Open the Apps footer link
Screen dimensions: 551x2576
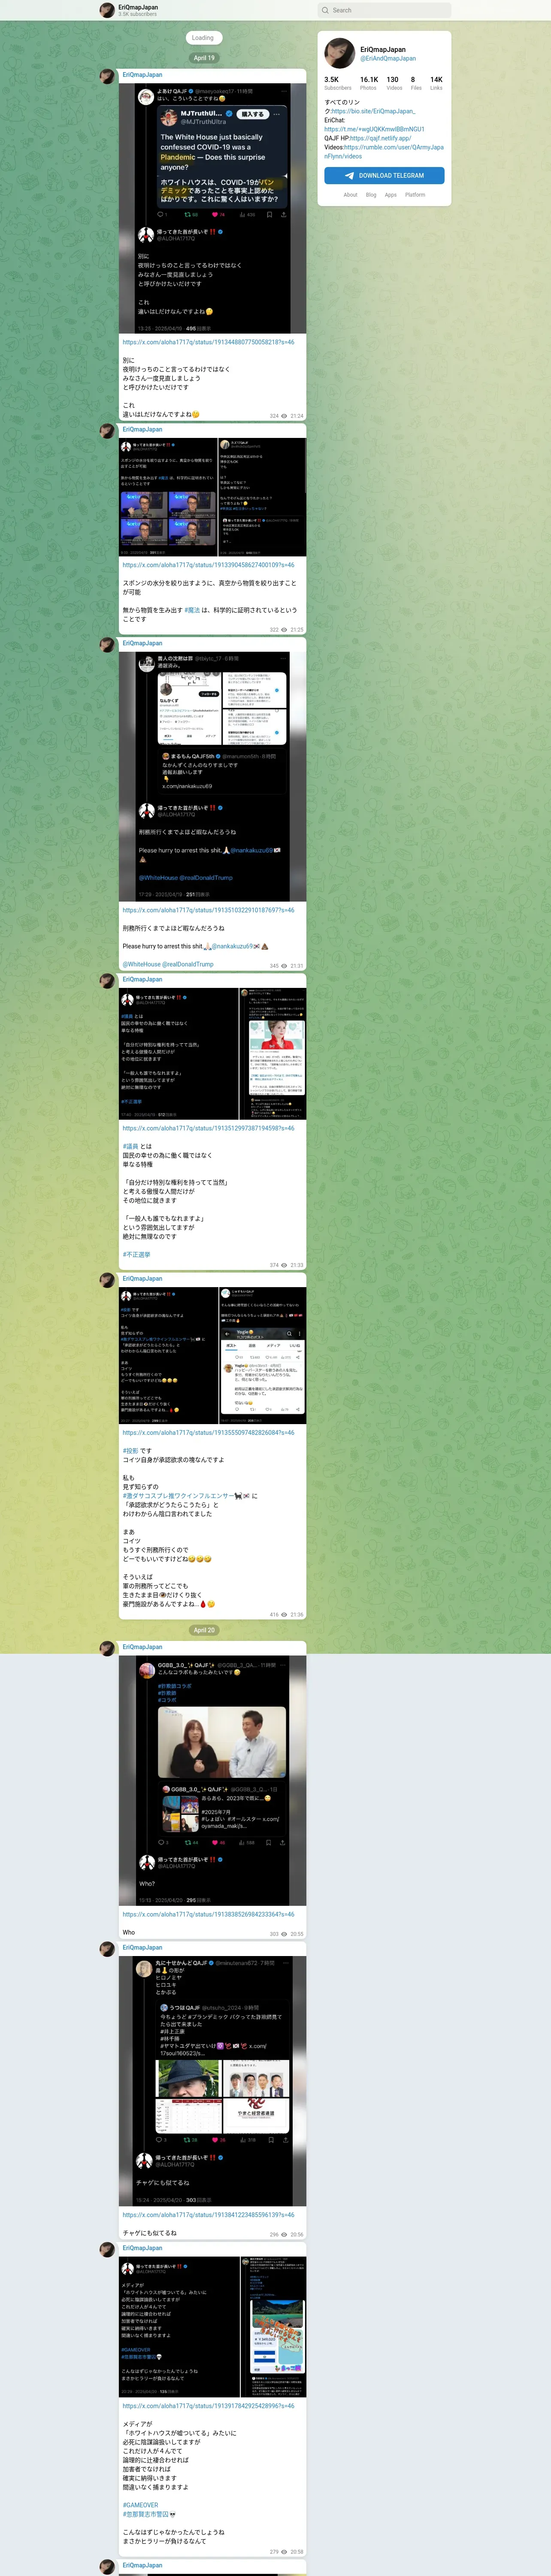[391, 195]
